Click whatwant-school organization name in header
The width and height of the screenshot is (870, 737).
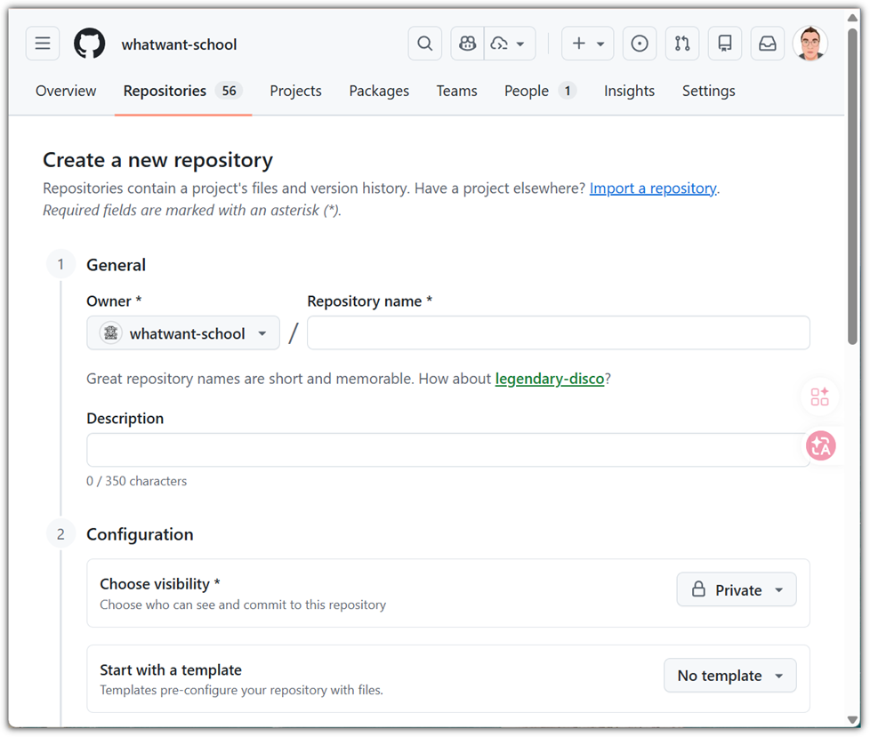tap(179, 44)
